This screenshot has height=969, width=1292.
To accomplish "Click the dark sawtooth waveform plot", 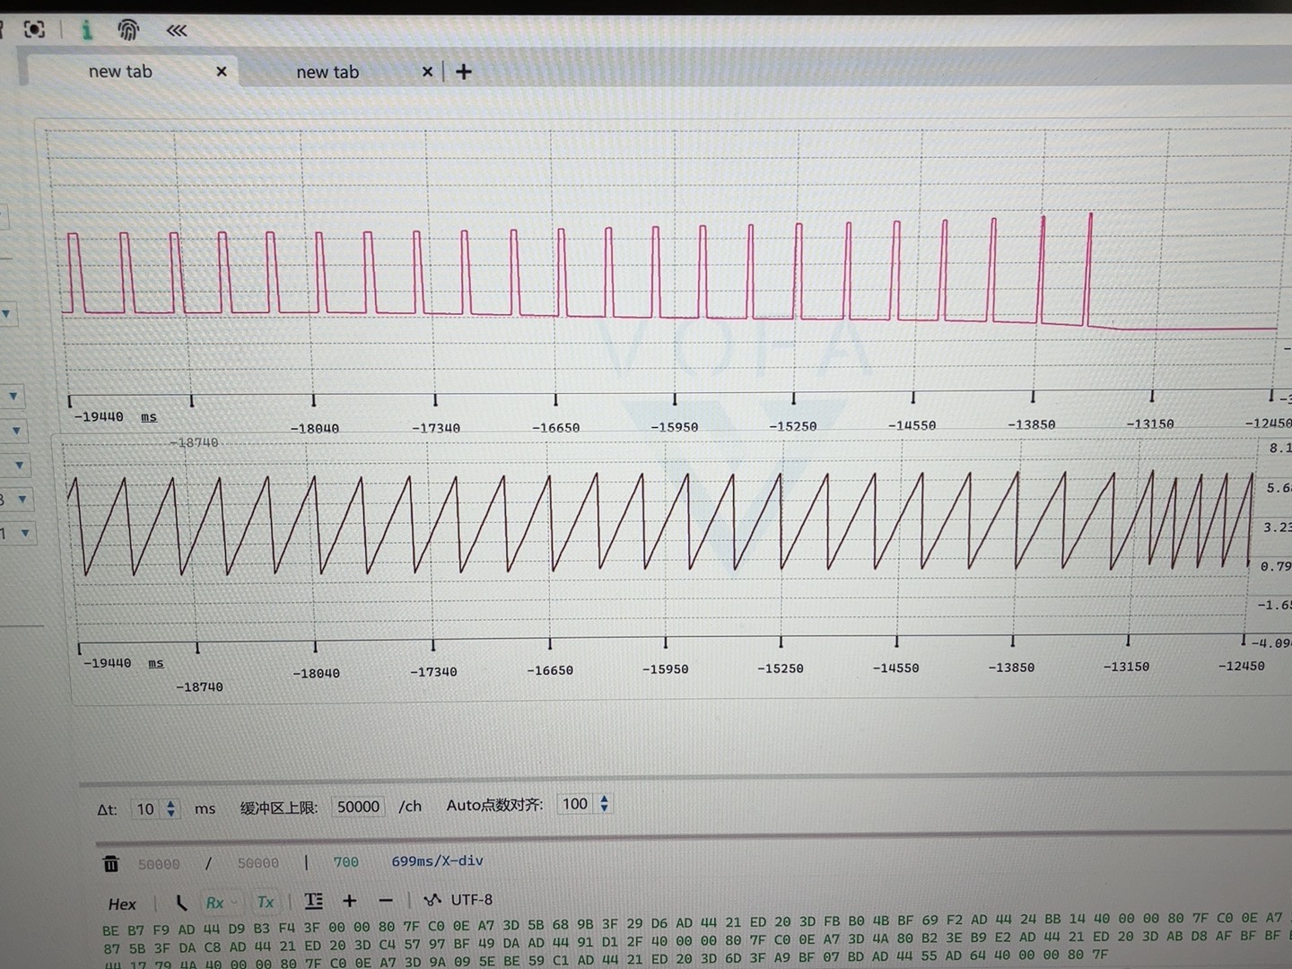I will (659, 523).
